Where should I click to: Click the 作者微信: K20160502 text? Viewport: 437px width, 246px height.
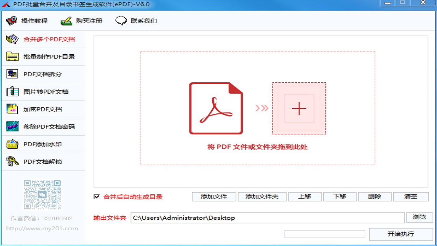pos(42,218)
